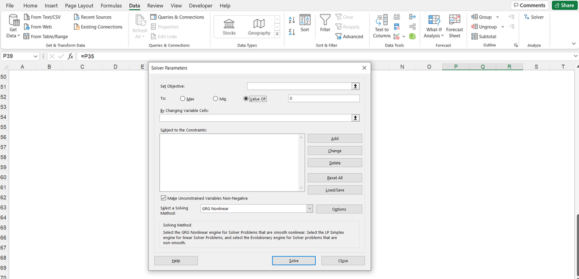The height and width of the screenshot is (279, 579).
Task: Click the Add constraint button
Action: pyautogui.click(x=334, y=139)
